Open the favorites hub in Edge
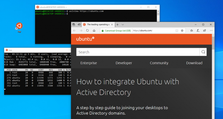This screenshot has height=119, width=223. (x=191, y=30)
